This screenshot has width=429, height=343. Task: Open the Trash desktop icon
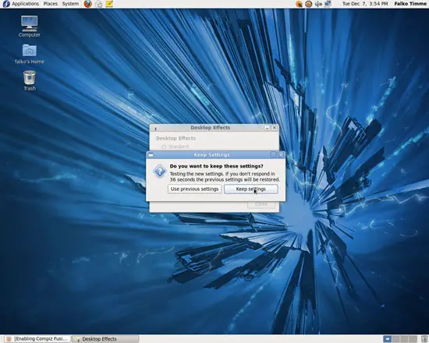[x=30, y=80]
